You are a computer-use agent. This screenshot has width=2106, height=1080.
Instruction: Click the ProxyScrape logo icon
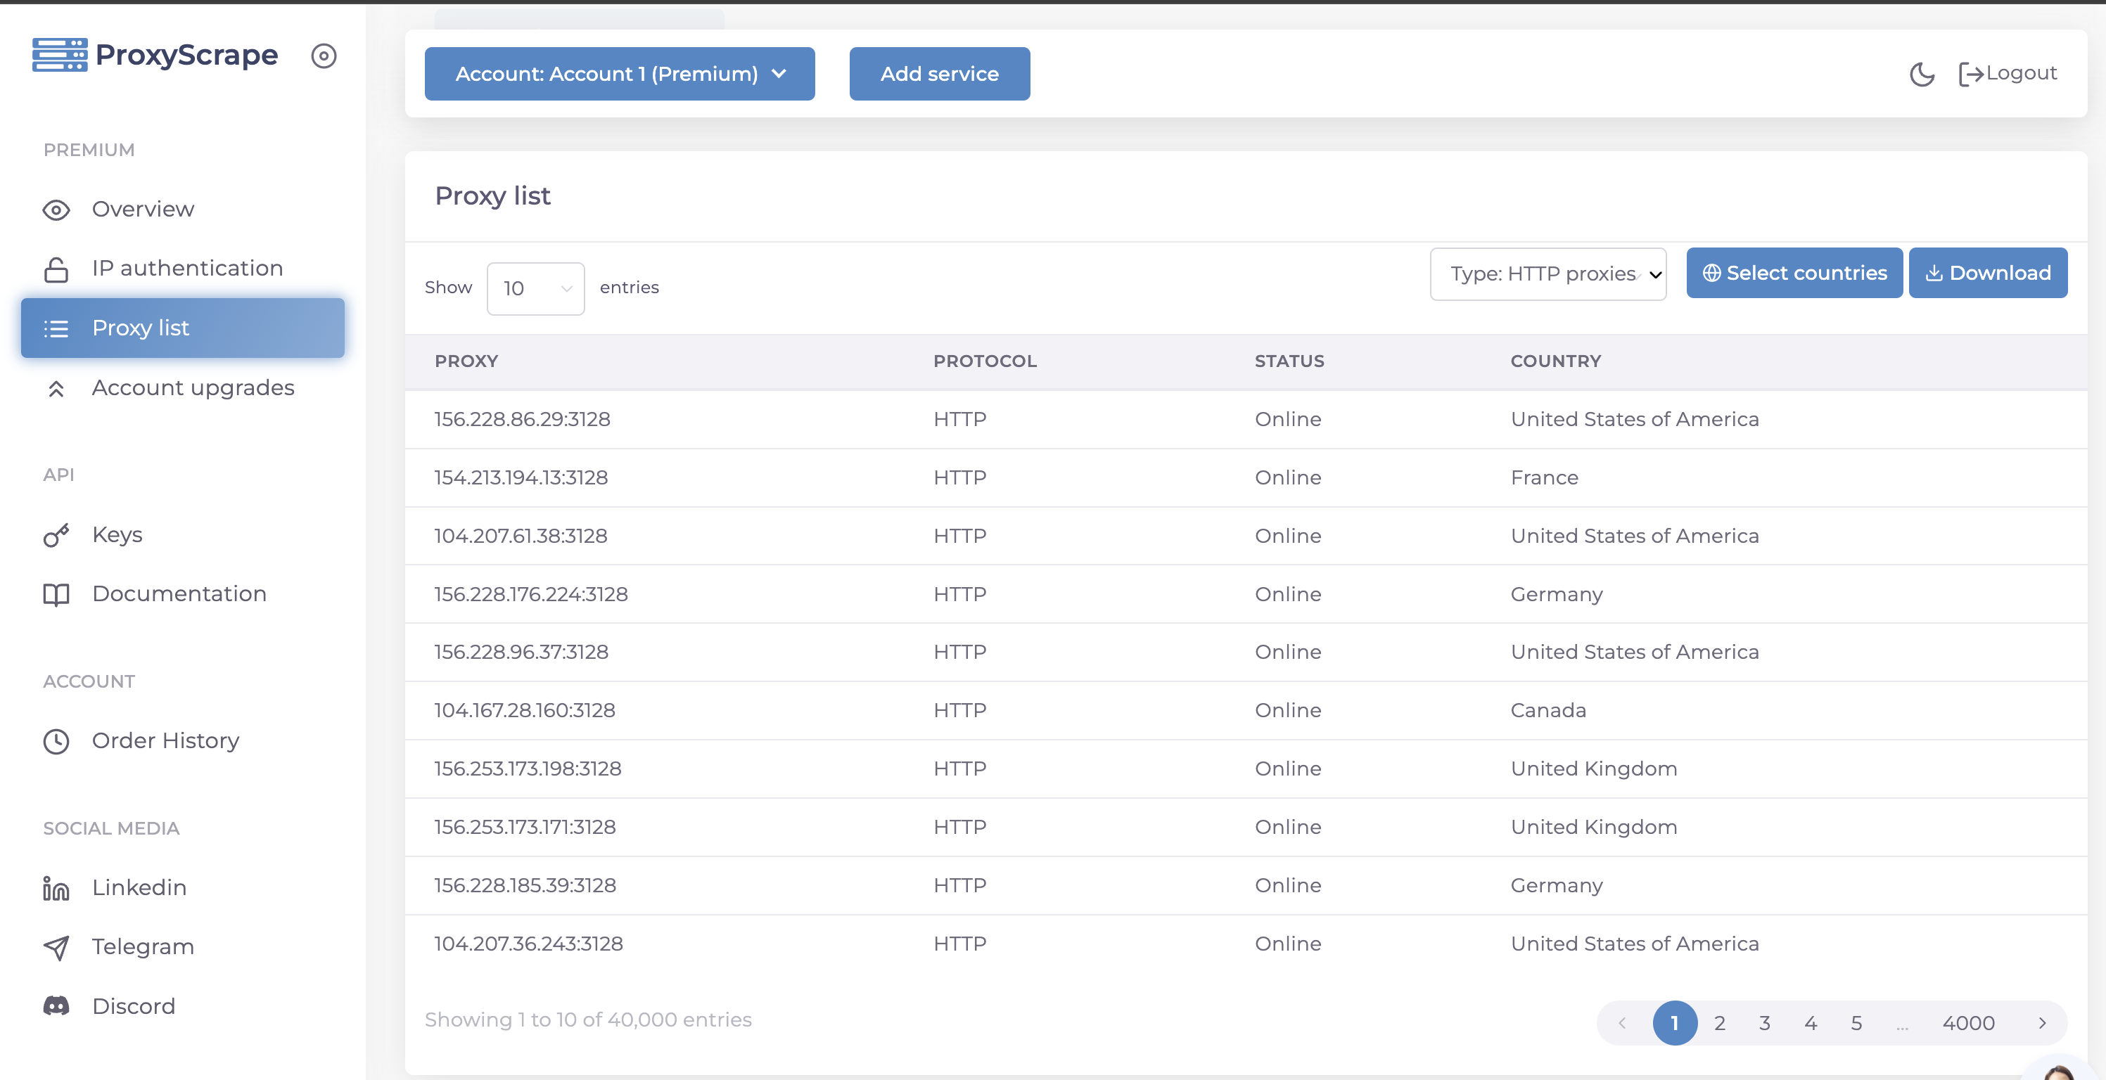60,55
